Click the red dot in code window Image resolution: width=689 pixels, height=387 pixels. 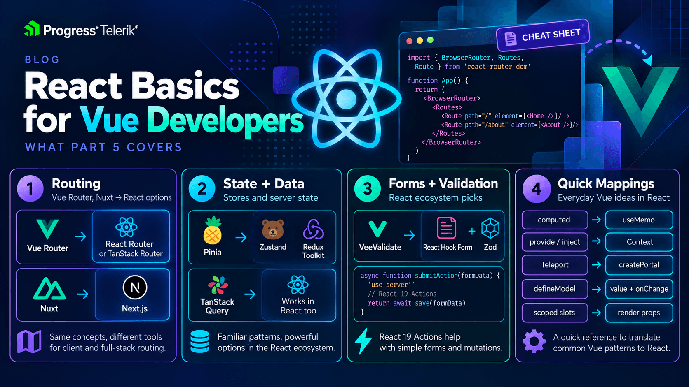coord(409,41)
